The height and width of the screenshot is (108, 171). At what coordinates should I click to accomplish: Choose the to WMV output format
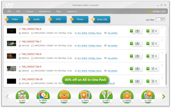[x=43, y=96]
